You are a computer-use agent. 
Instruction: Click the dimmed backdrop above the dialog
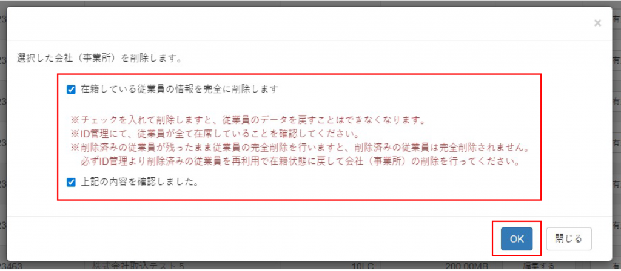click(310, 3)
